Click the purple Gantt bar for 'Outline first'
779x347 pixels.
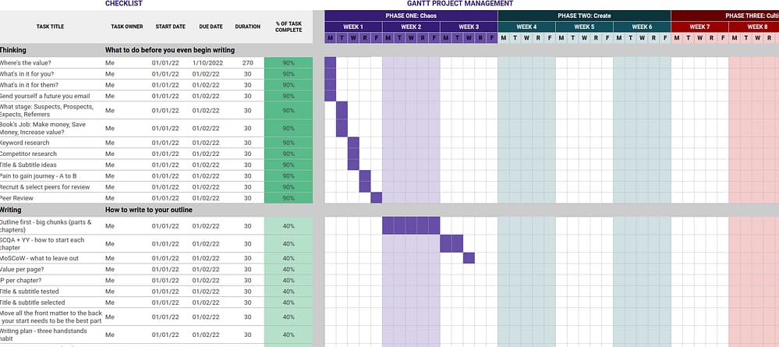point(410,226)
